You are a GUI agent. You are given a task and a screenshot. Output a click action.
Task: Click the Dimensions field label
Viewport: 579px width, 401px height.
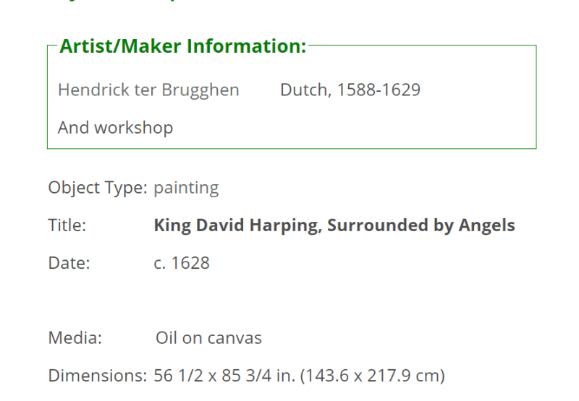point(98,376)
